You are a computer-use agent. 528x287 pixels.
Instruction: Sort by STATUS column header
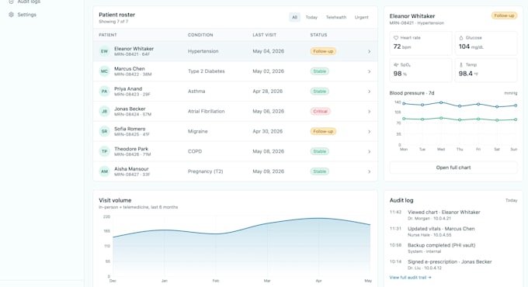click(x=318, y=35)
